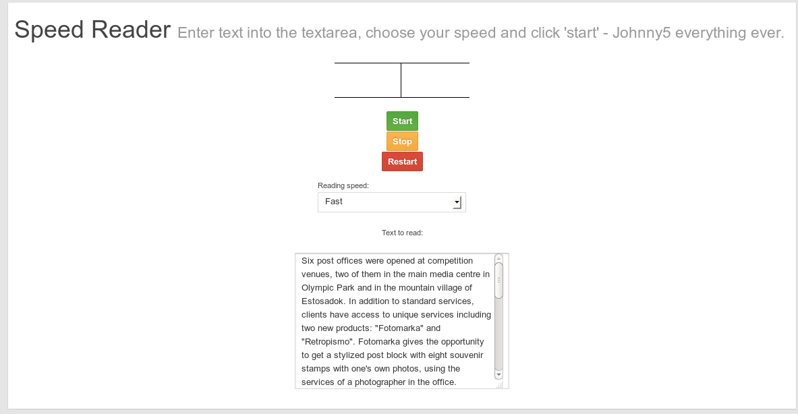This screenshot has width=798, height=414.
Task: Click the 'Speed Reader' heading
Action: click(x=92, y=30)
